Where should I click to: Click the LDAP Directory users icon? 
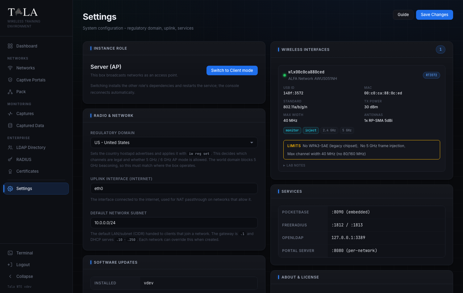point(10,147)
